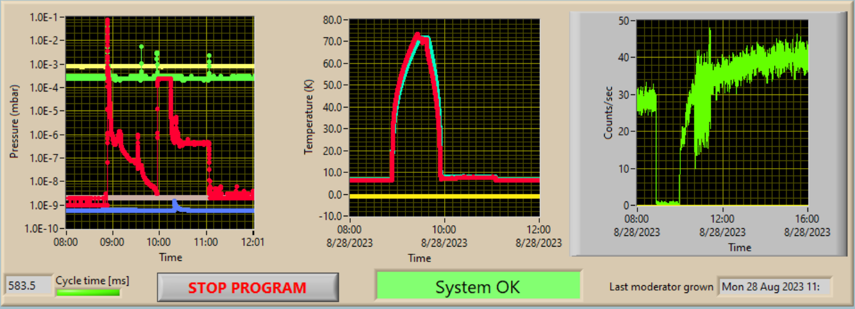Click the STOP PROGRAM button
This screenshot has width=855, height=309.
(248, 288)
